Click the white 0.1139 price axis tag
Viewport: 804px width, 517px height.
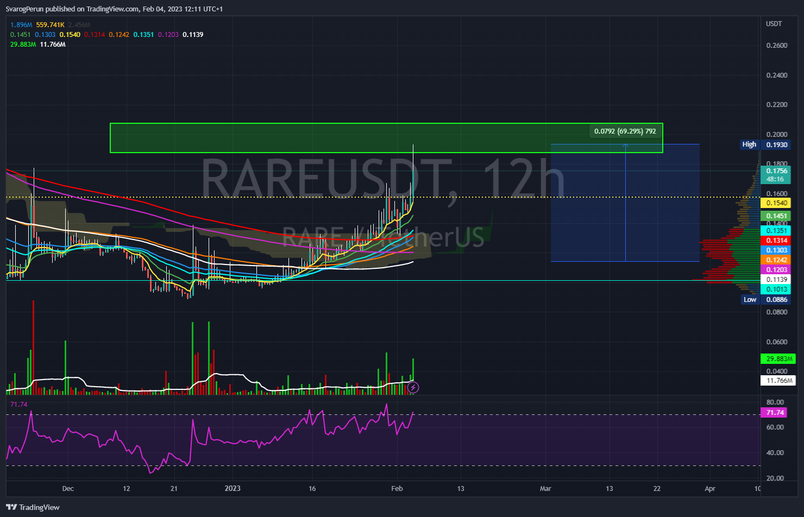click(x=776, y=280)
